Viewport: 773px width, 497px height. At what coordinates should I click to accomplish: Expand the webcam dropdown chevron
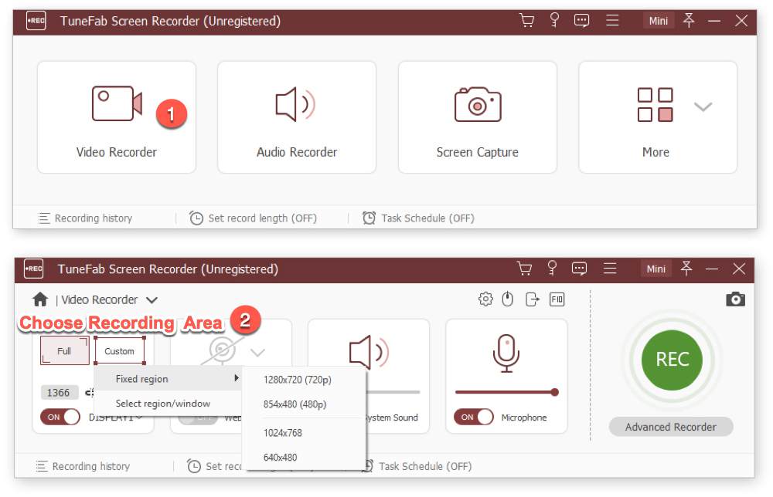258,353
